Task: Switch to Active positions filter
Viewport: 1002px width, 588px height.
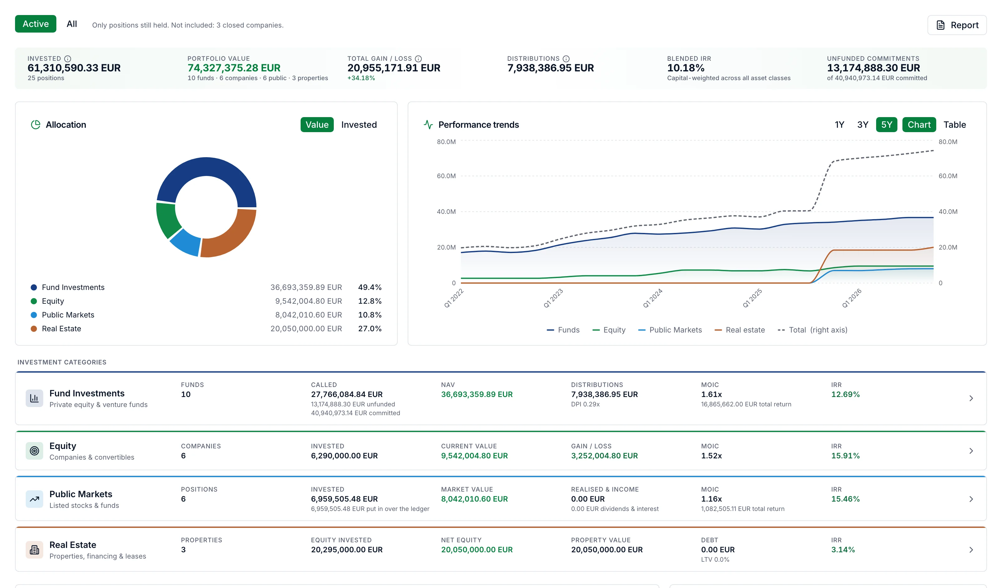Action: click(x=36, y=24)
